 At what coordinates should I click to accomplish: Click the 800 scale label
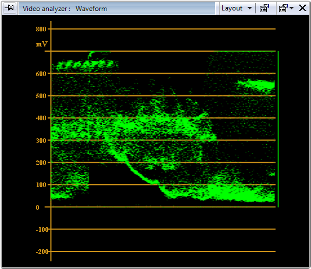click(x=41, y=29)
